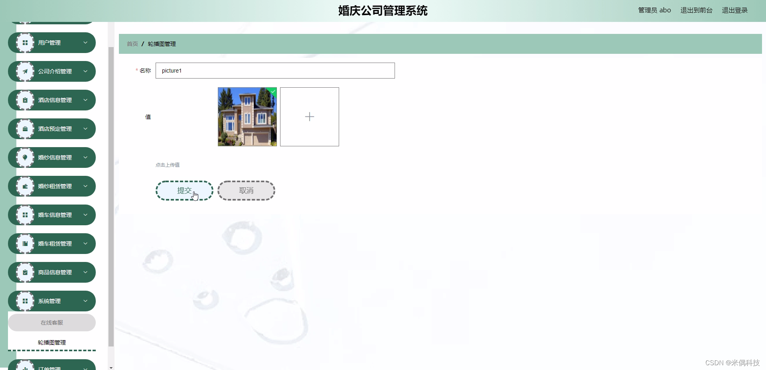This screenshot has width=766, height=370.
Task: Expand the 订单管理 dropdown at sidebar bottom
Action: 85,367
